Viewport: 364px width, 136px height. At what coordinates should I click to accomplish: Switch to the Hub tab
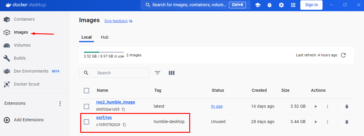[x=105, y=37]
